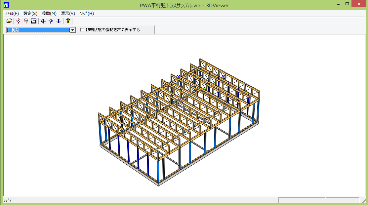Maximize the 3DViewer window
The height and width of the screenshot is (205, 368).
click(347, 4)
